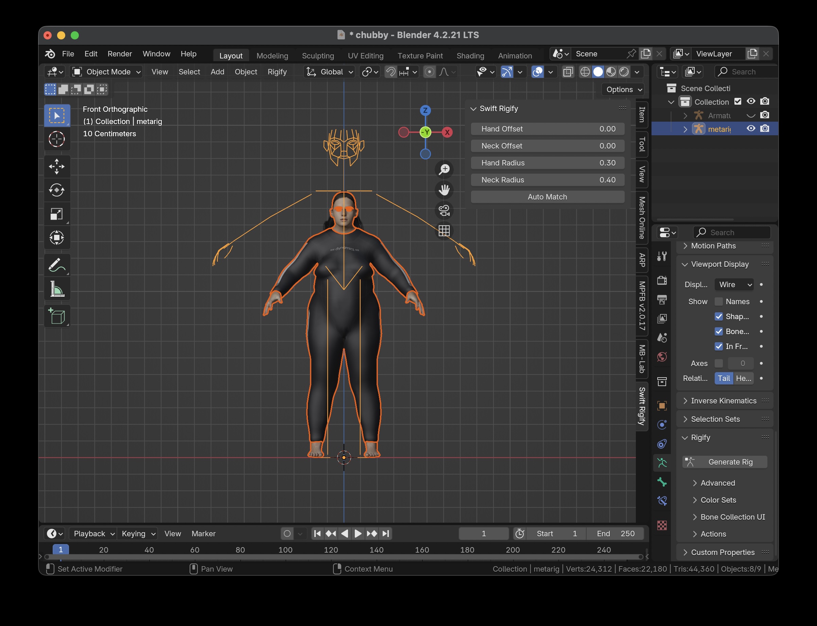This screenshot has width=817, height=626.
Task: Select the Measure tool
Action: [57, 289]
